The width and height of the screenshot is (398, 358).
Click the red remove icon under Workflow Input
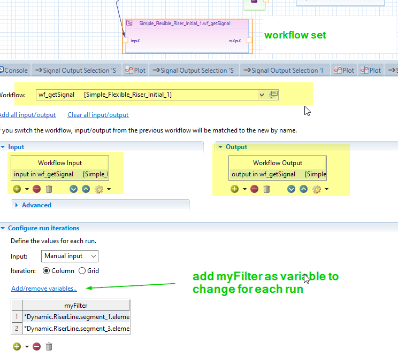36,189
